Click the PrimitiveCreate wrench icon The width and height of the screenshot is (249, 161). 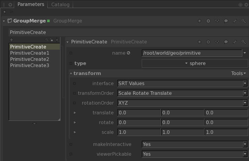(243, 42)
